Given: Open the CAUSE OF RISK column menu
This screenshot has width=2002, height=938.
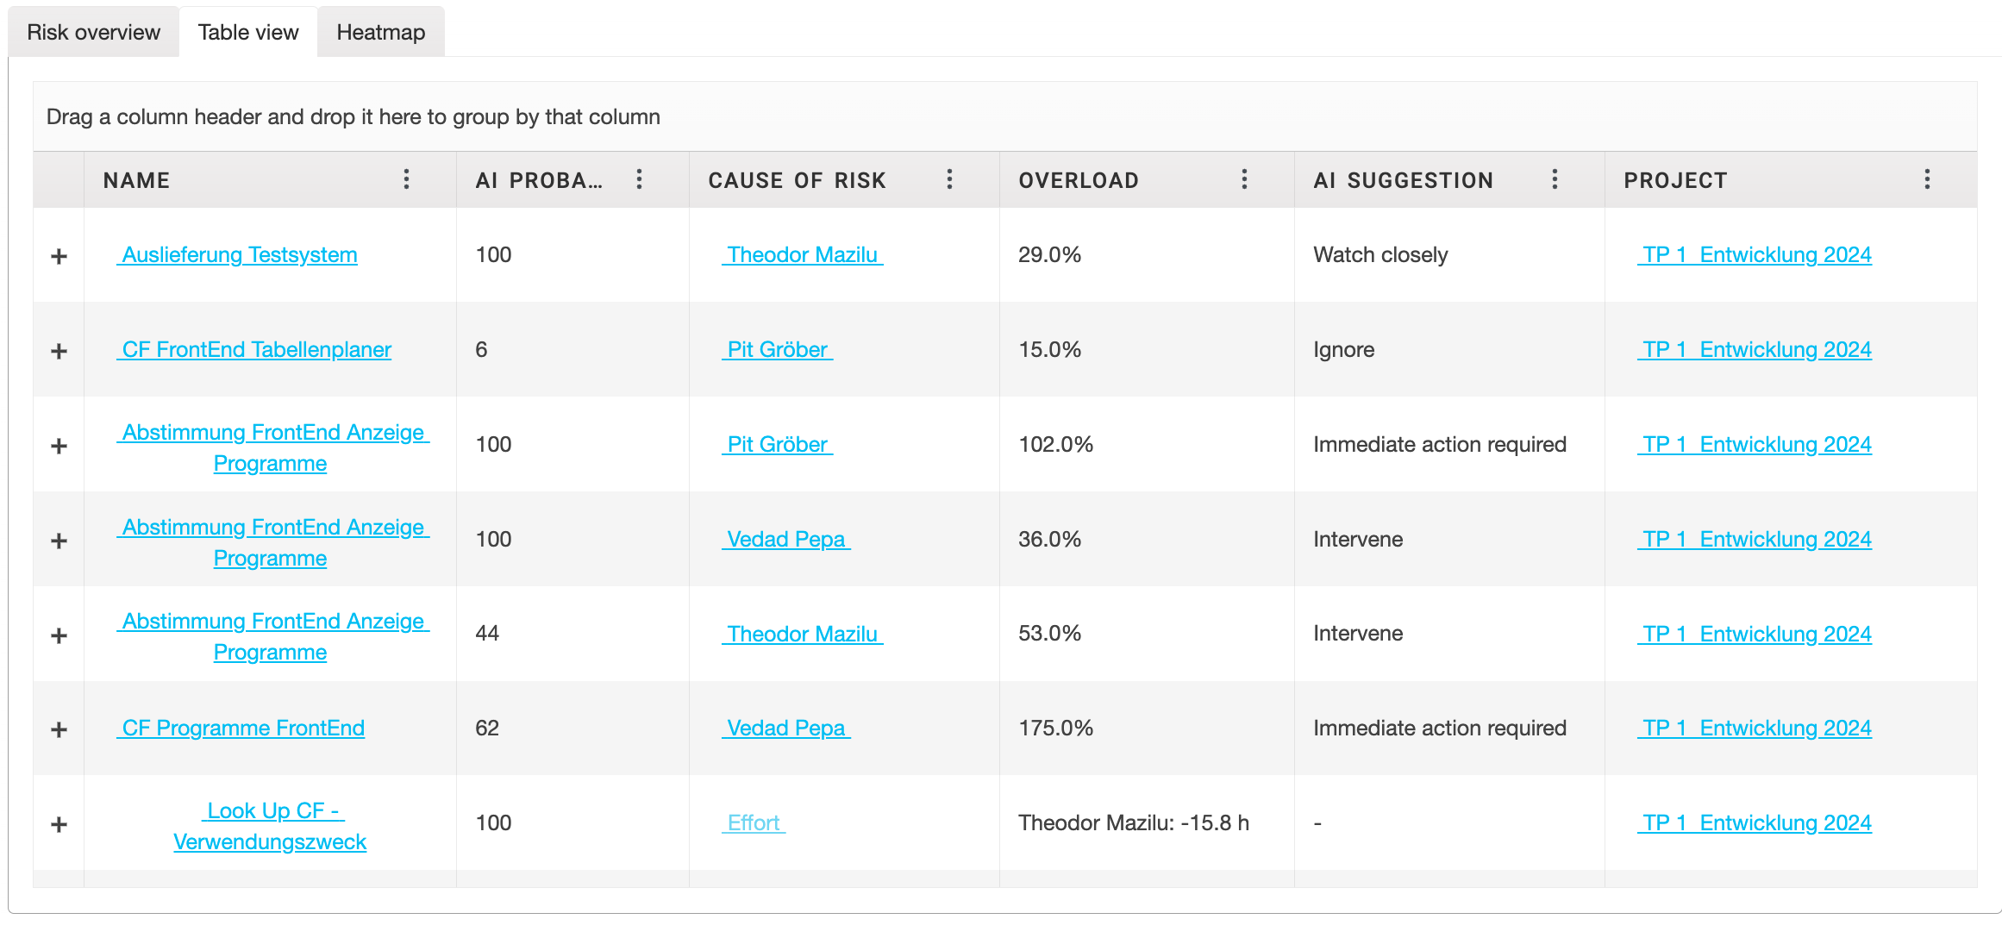Looking at the screenshot, I should coord(949,179).
